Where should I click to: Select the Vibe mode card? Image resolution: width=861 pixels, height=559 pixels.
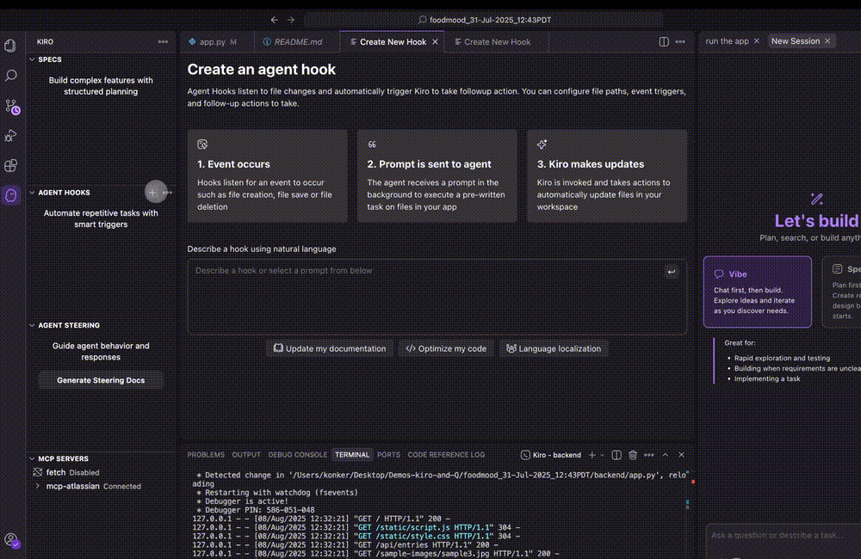(x=757, y=292)
